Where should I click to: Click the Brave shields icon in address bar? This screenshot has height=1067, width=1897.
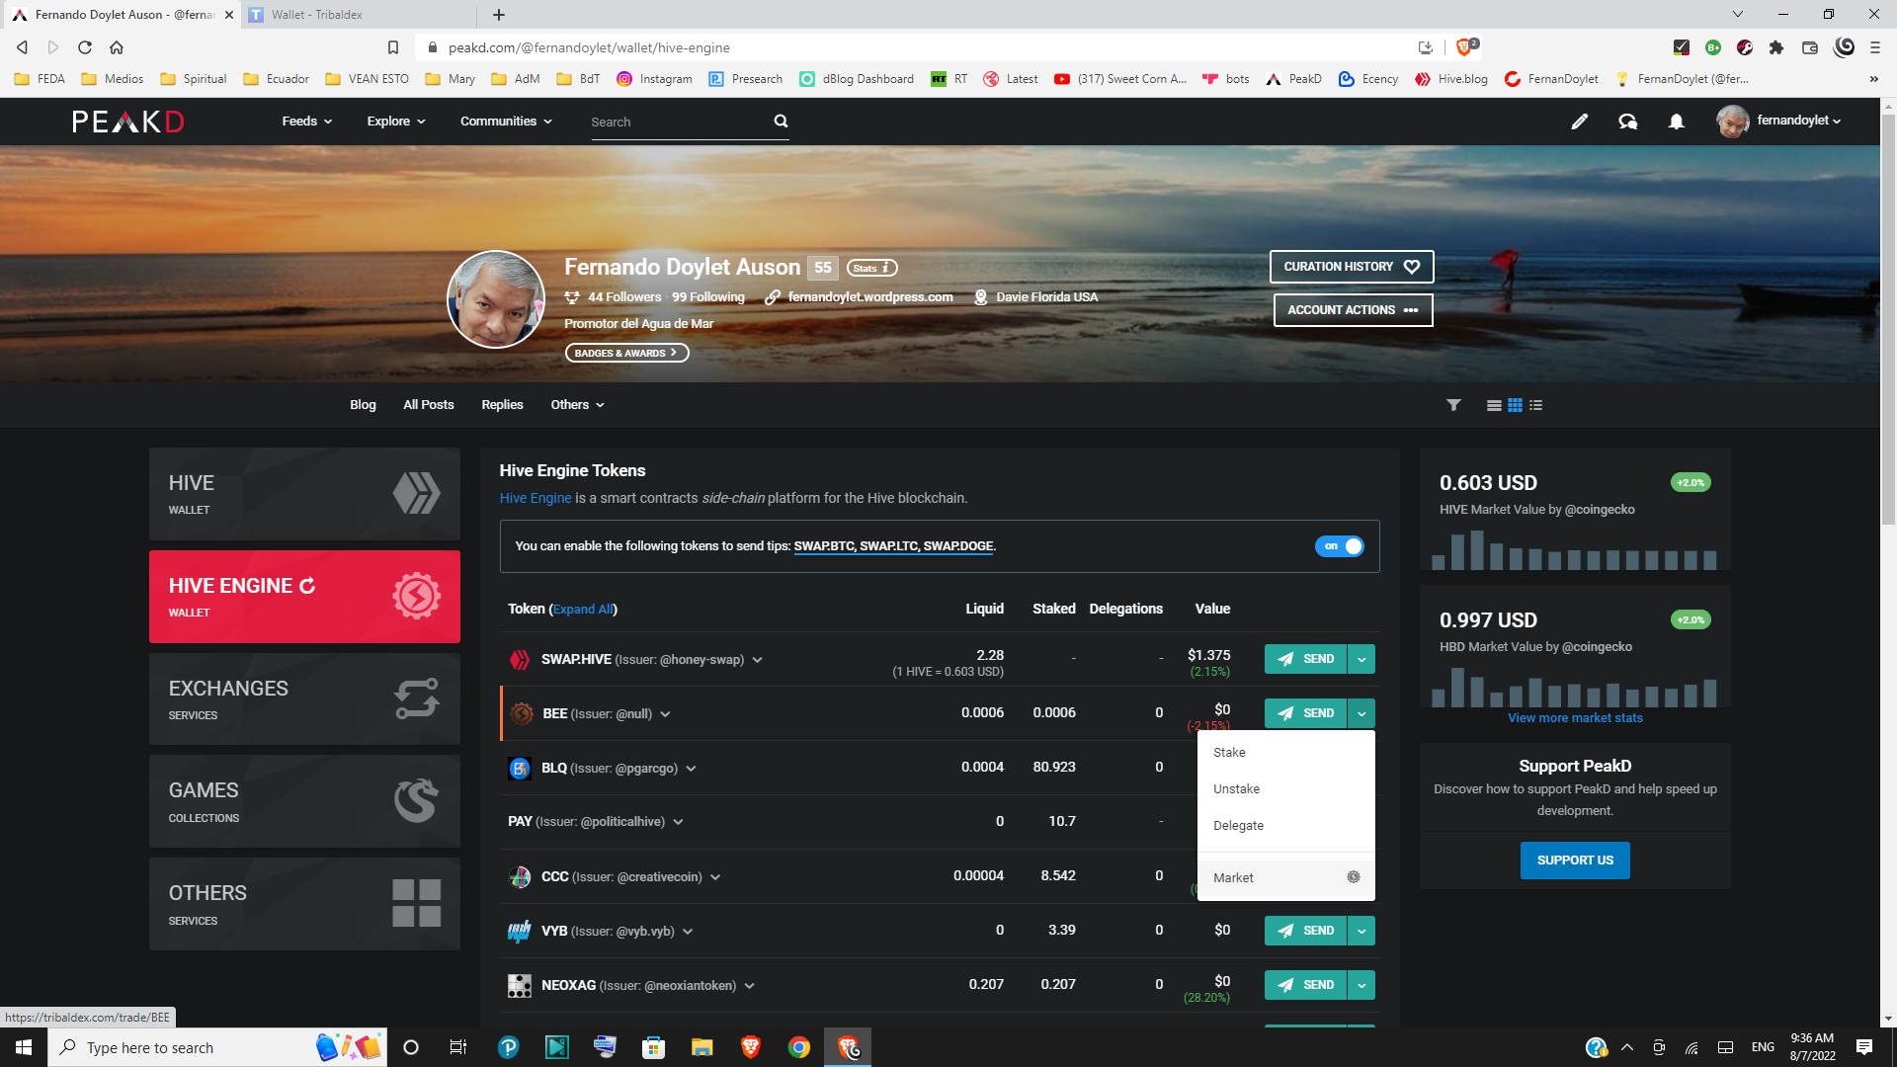[1466, 47]
